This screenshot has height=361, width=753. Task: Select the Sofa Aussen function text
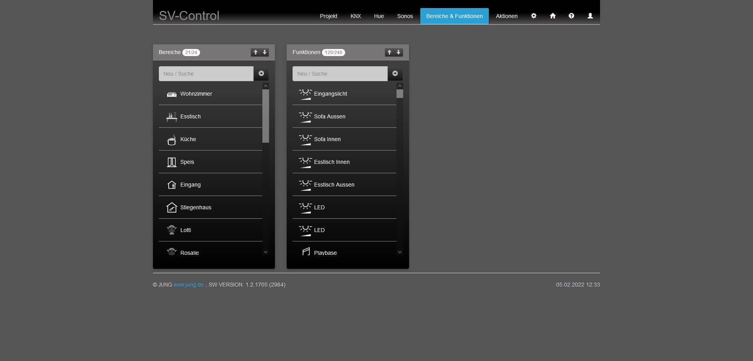coord(330,116)
